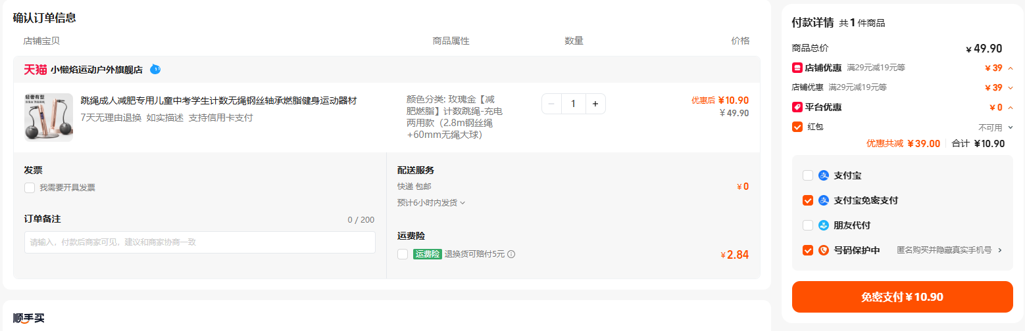Click the 商品总价 ¥49.90 amount
Screen dimensions: 1025x331
[984, 49]
